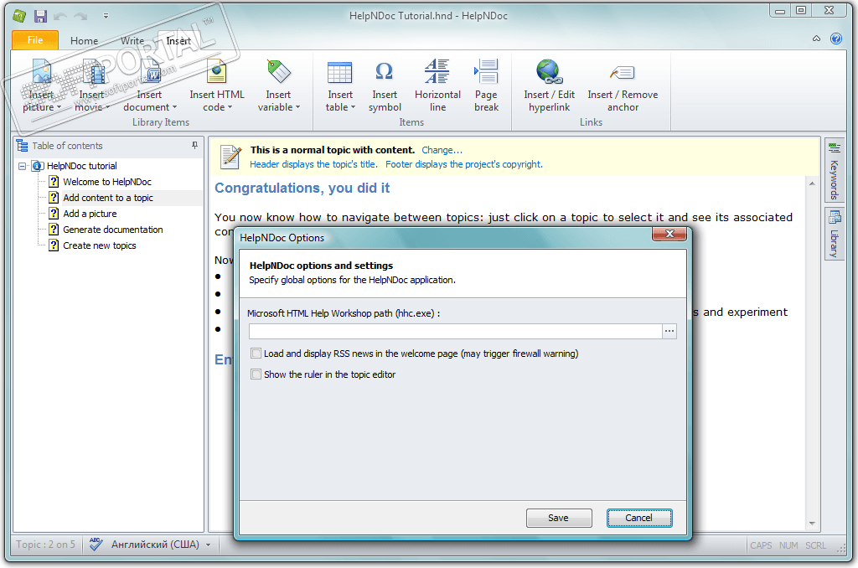Click the Insert variable tag icon

coord(278,72)
